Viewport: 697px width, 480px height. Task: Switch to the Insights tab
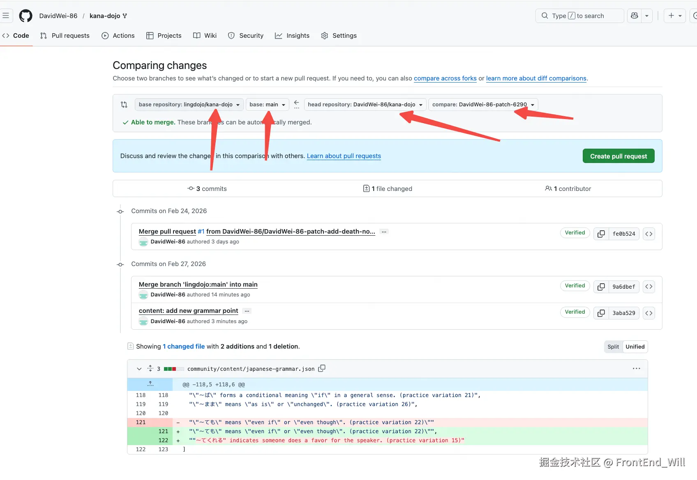(292, 36)
